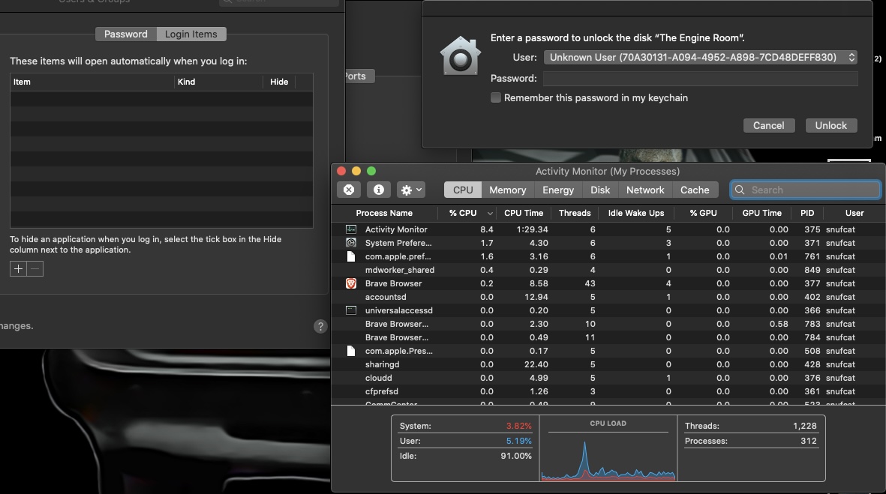
Task: Select the CPU tab in Activity Monitor
Action: (x=463, y=190)
